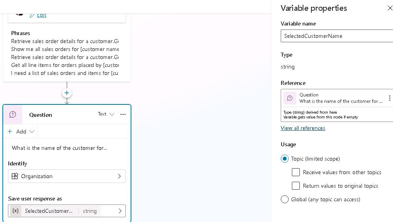Expand the SelectedCustomerName variable chevron

click(120, 211)
